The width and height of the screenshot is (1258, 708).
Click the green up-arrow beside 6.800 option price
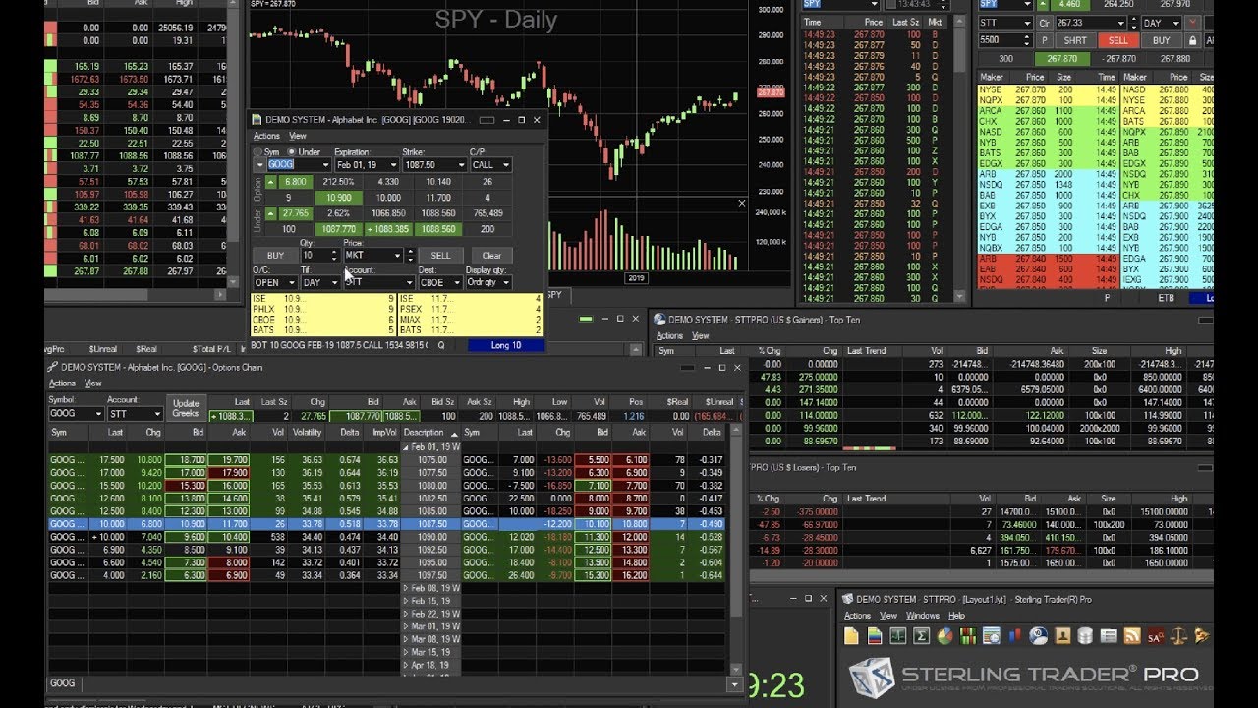(x=271, y=182)
